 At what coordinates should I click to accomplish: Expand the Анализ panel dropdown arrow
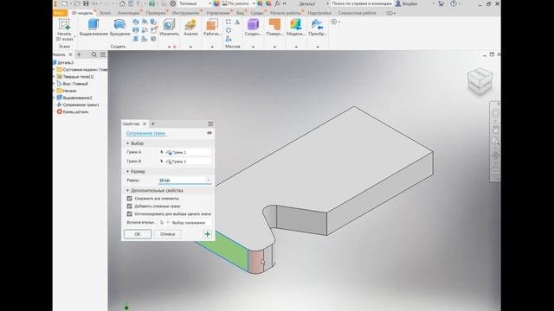[190, 47]
